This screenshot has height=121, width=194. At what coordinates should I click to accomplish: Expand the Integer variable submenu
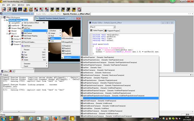[x=55, y=33]
